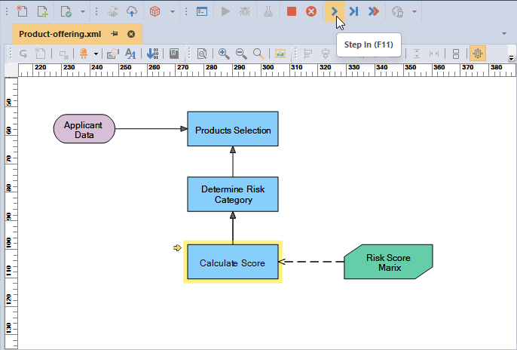The width and height of the screenshot is (517, 350).
Task: Close the Product-offering.xml tab
Action: coord(131,34)
